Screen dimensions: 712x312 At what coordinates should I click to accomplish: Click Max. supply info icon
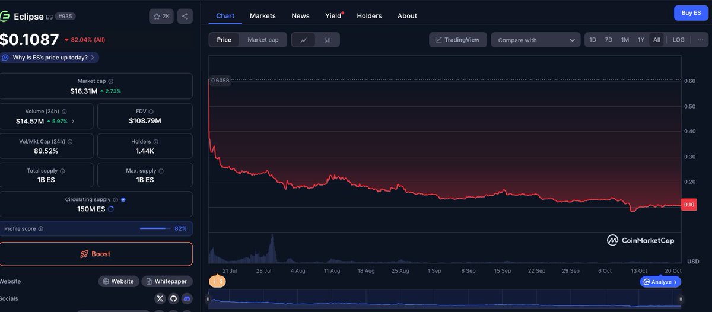(161, 171)
